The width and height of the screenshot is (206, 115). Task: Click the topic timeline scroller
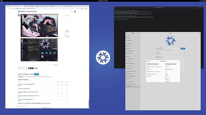click(x=67, y=31)
